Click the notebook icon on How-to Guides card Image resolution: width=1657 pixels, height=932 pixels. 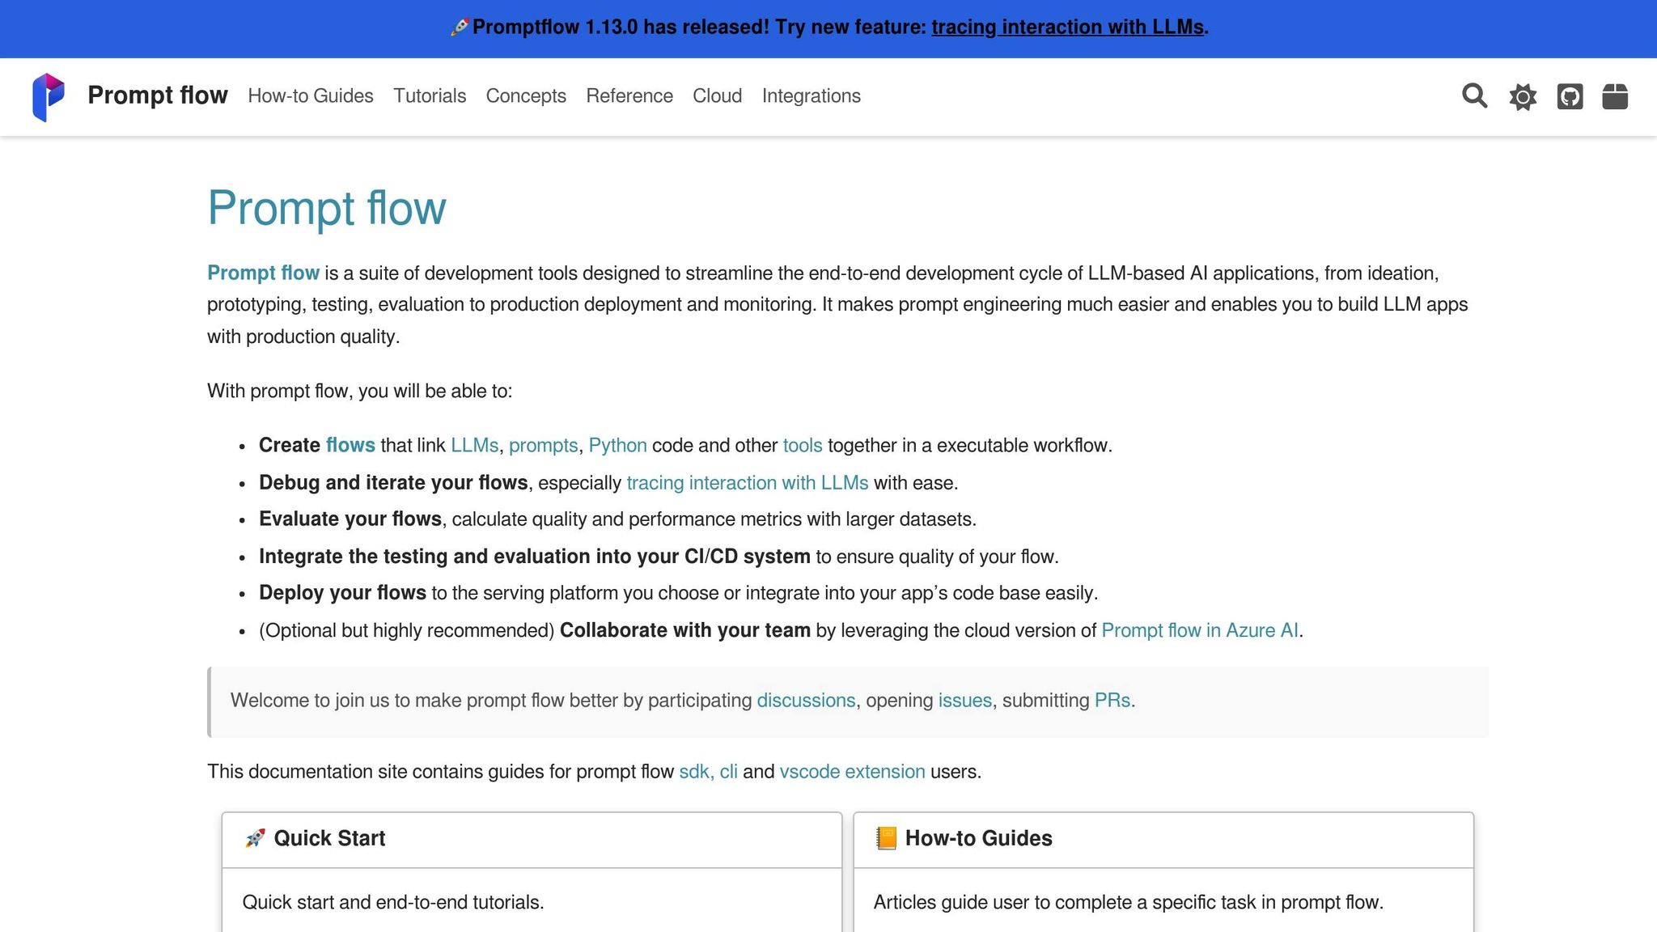(887, 838)
